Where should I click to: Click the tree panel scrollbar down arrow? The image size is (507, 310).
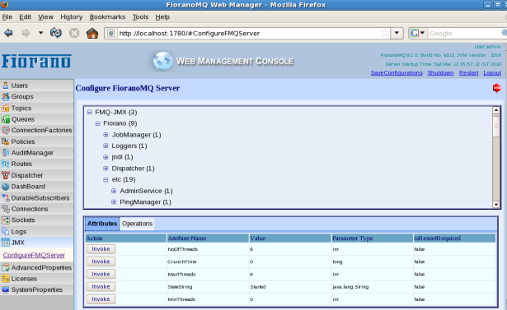pyautogui.click(x=496, y=204)
